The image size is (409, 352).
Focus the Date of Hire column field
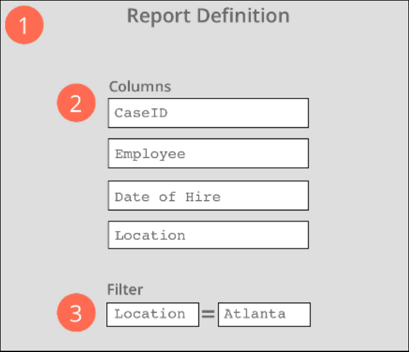click(x=208, y=196)
